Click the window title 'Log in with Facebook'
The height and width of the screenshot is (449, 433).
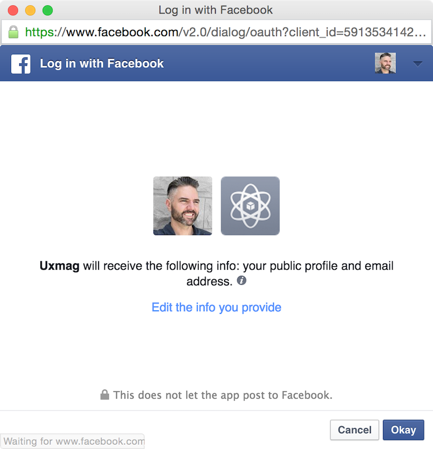click(x=216, y=10)
